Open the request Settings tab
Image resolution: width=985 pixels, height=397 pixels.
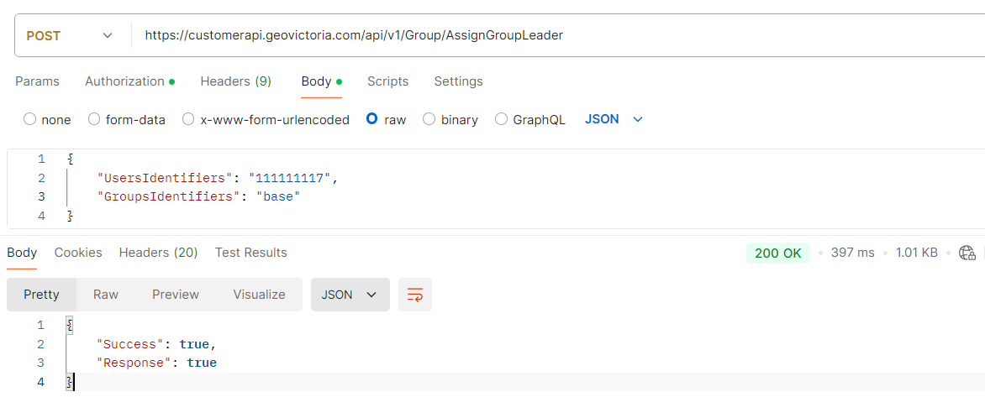[x=458, y=81]
